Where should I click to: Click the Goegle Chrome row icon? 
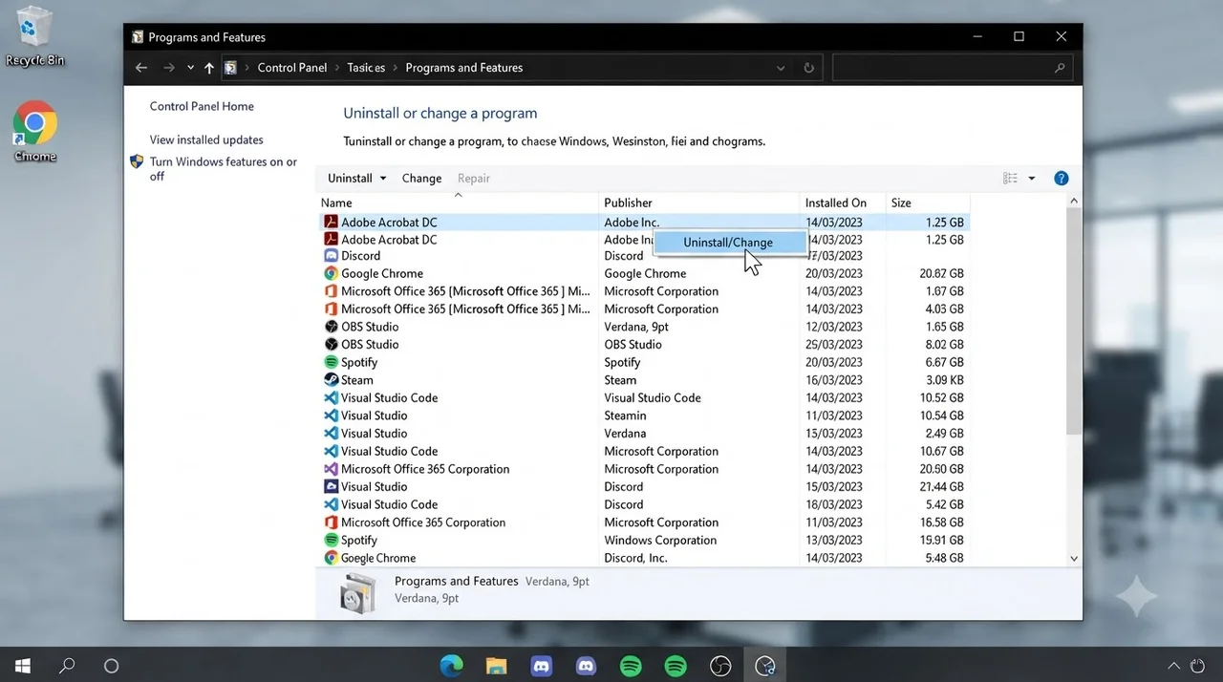pyautogui.click(x=332, y=558)
